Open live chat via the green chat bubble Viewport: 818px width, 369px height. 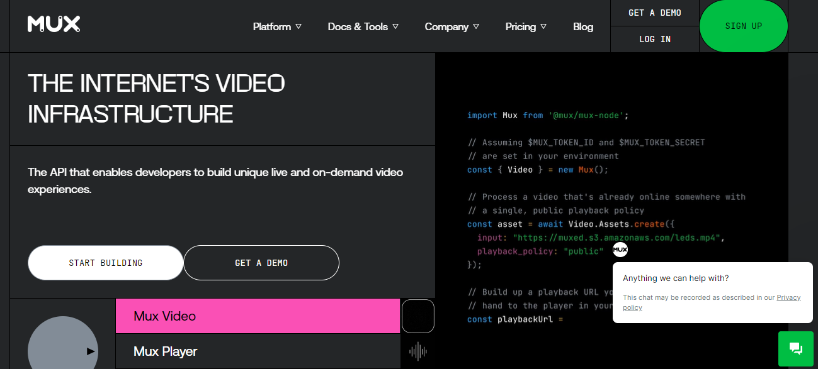point(795,348)
